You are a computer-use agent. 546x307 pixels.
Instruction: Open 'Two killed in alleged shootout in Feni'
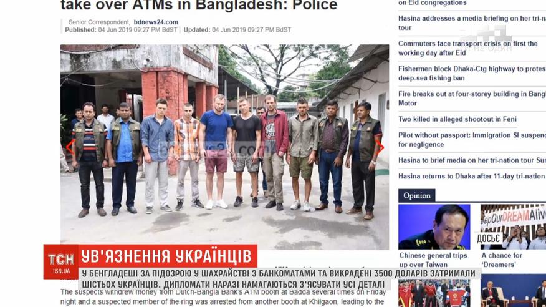[457, 119]
